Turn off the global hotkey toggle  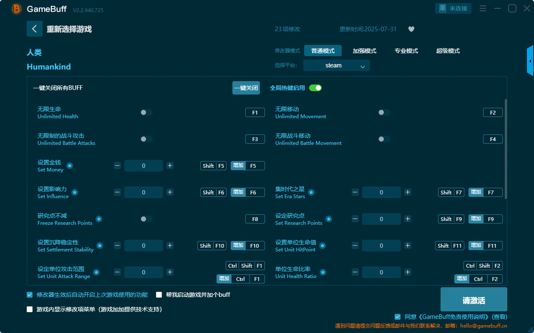315,88
